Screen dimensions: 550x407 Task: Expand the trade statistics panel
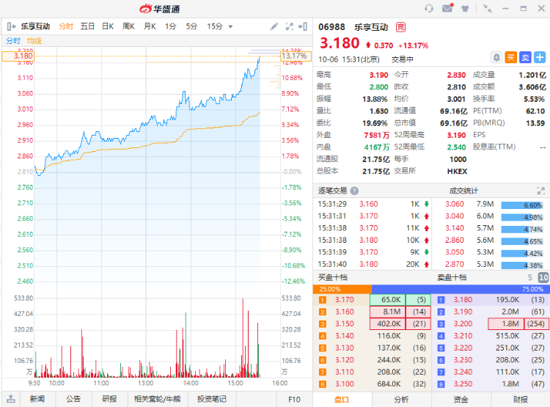pyautogui.click(x=541, y=191)
